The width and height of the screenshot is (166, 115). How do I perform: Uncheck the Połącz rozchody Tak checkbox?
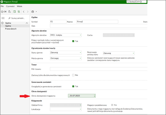(x=73, y=41)
